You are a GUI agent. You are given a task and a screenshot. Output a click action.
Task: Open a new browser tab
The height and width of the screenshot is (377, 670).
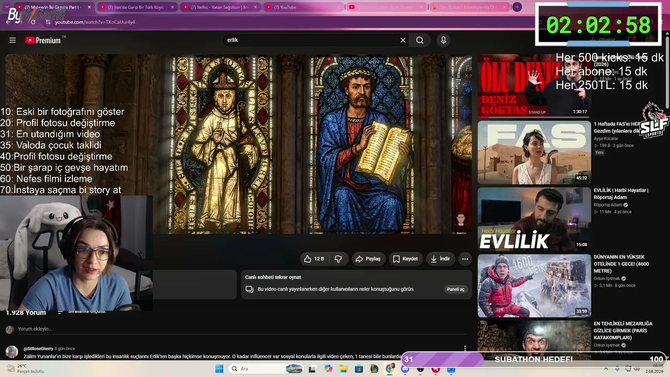pos(517,7)
